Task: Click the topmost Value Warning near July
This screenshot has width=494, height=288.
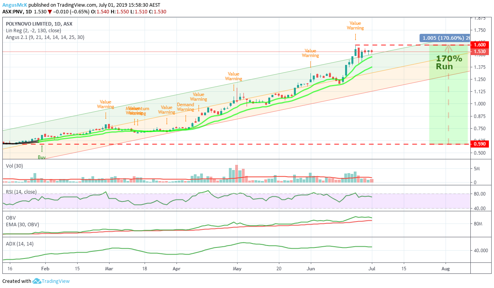Action: (355, 26)
